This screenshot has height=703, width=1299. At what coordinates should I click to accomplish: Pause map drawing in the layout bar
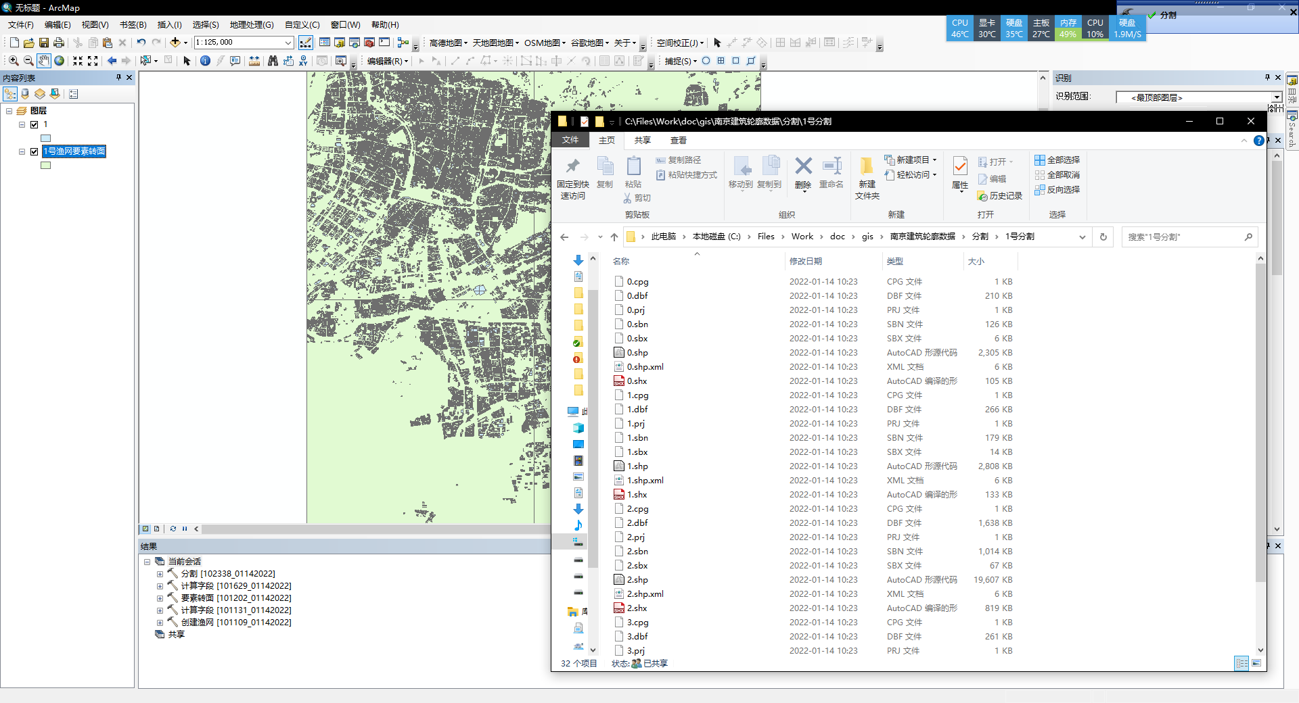(185, 529)
